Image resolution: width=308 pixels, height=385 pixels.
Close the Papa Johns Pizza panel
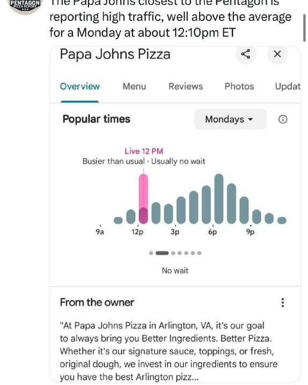tap(277, 54)
